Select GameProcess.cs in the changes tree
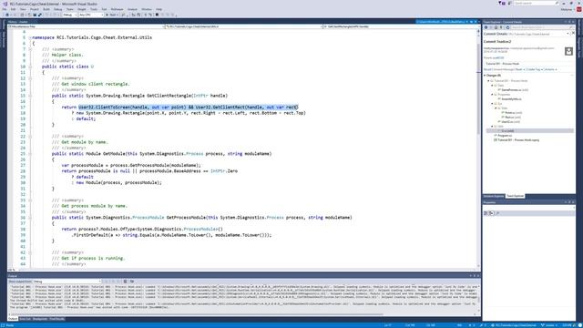Viewport: 583px width, 328px height. pos(515,90)
